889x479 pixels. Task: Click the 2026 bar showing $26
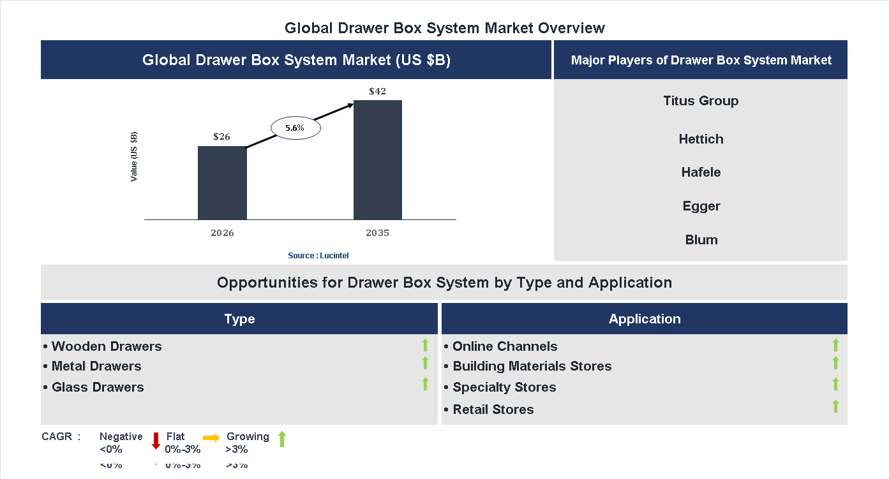click(x=222, y=182)
